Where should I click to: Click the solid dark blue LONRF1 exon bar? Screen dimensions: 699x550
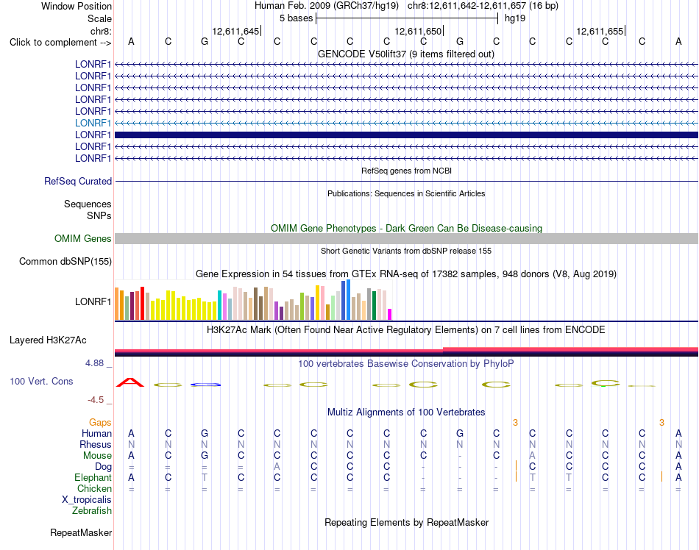[x=406, y=135]
